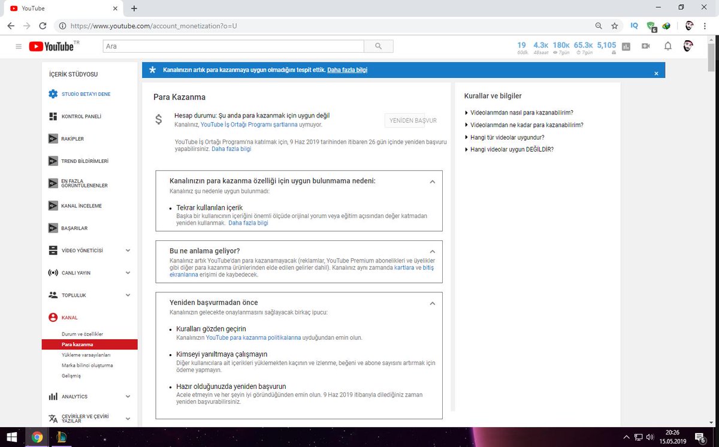This screenshot has width=719, height=447.
Task: Select Para kazanma submenu item
Action: coord(89,345)
